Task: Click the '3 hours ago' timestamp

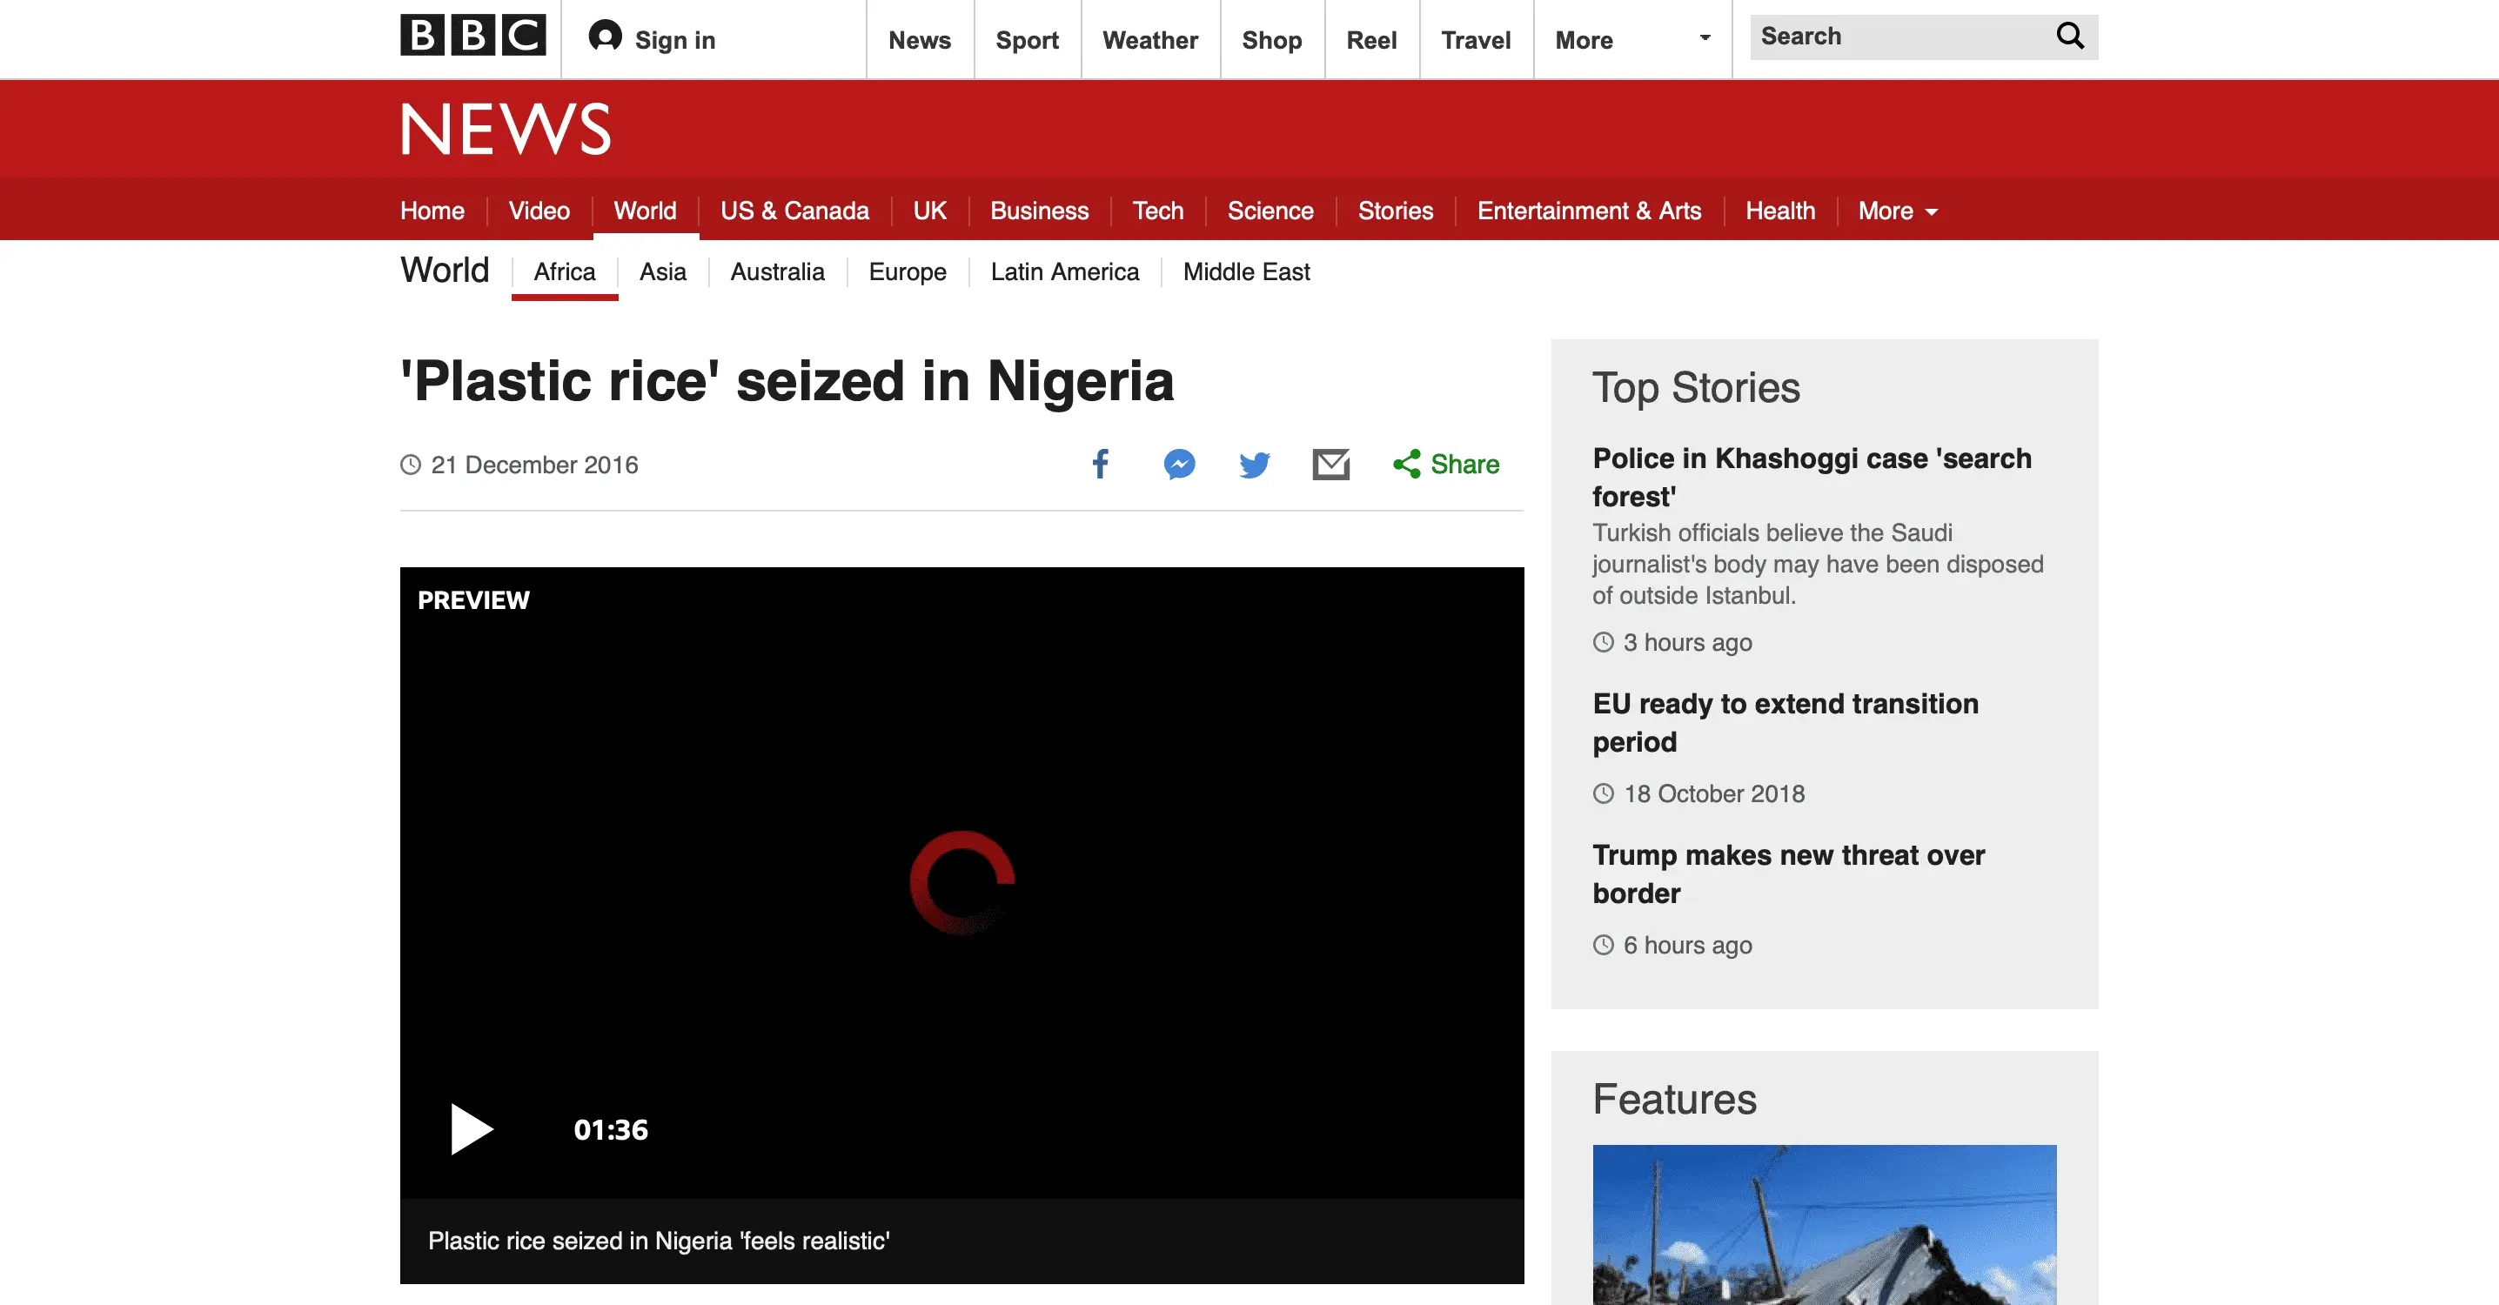Action: tap(1687, 642)
